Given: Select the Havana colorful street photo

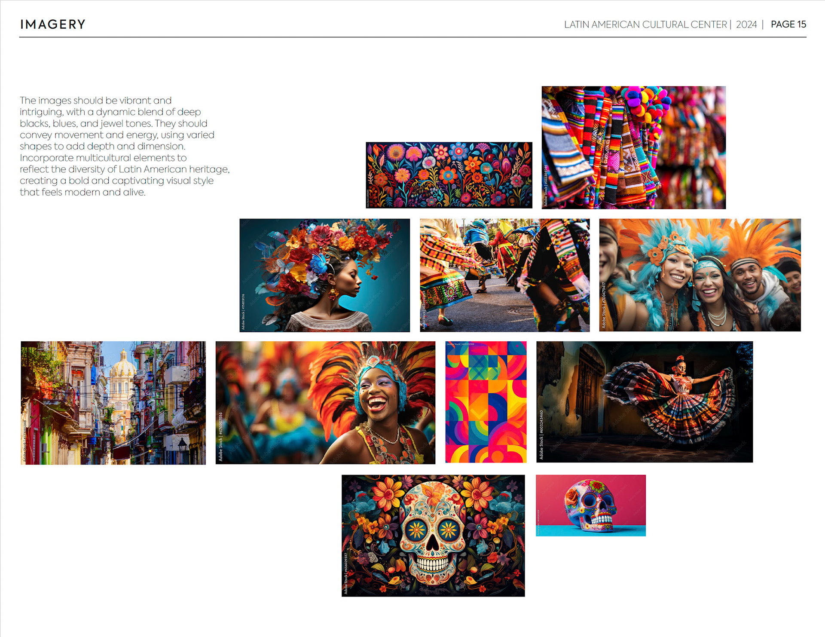Looking at the screenshot, I should (113, 403).
